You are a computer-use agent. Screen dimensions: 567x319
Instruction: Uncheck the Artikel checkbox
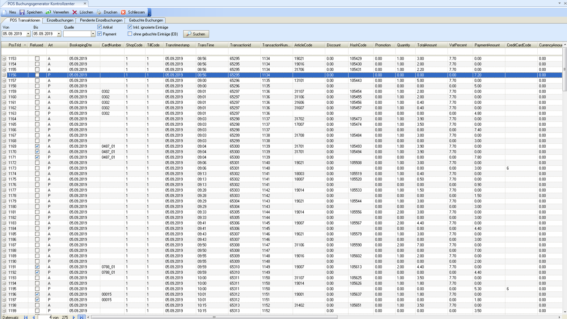coord(100,27)
